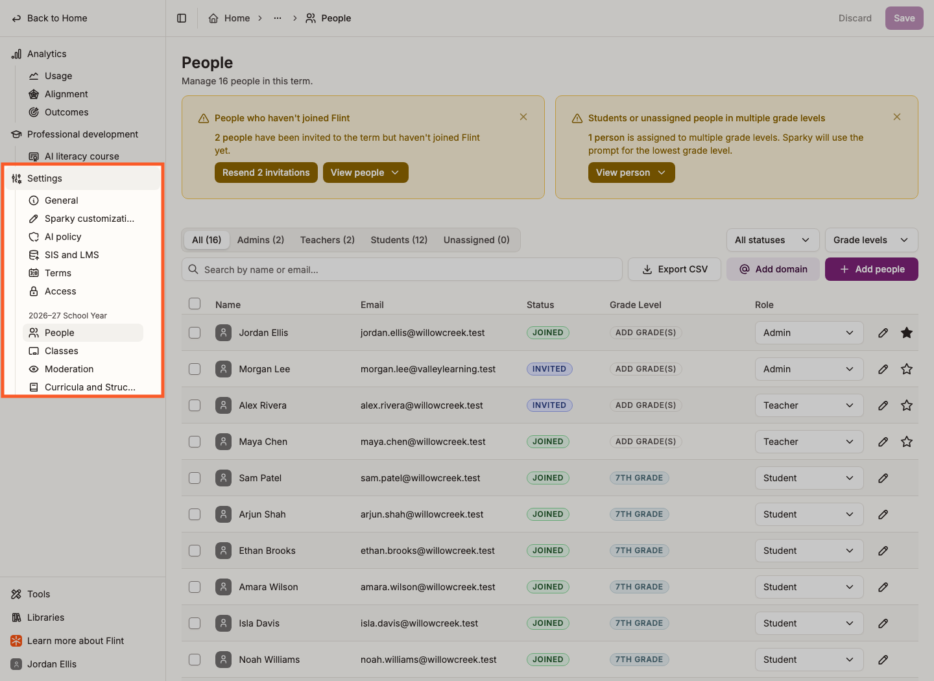Switch to the Admins (2) tab
The image size is (934, 681).
[261, 240]
